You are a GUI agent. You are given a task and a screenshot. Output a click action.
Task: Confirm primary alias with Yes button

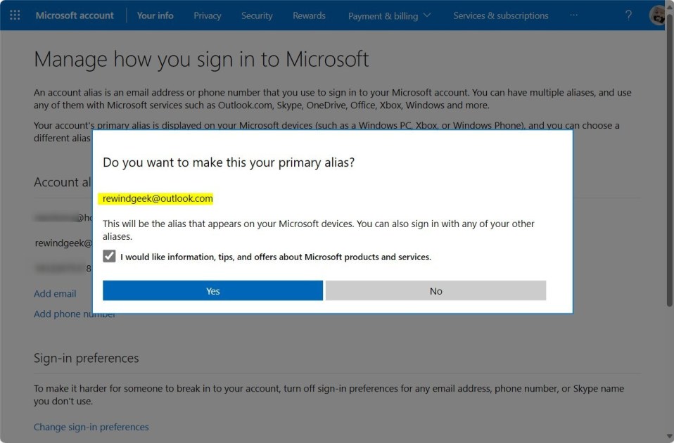212,290
